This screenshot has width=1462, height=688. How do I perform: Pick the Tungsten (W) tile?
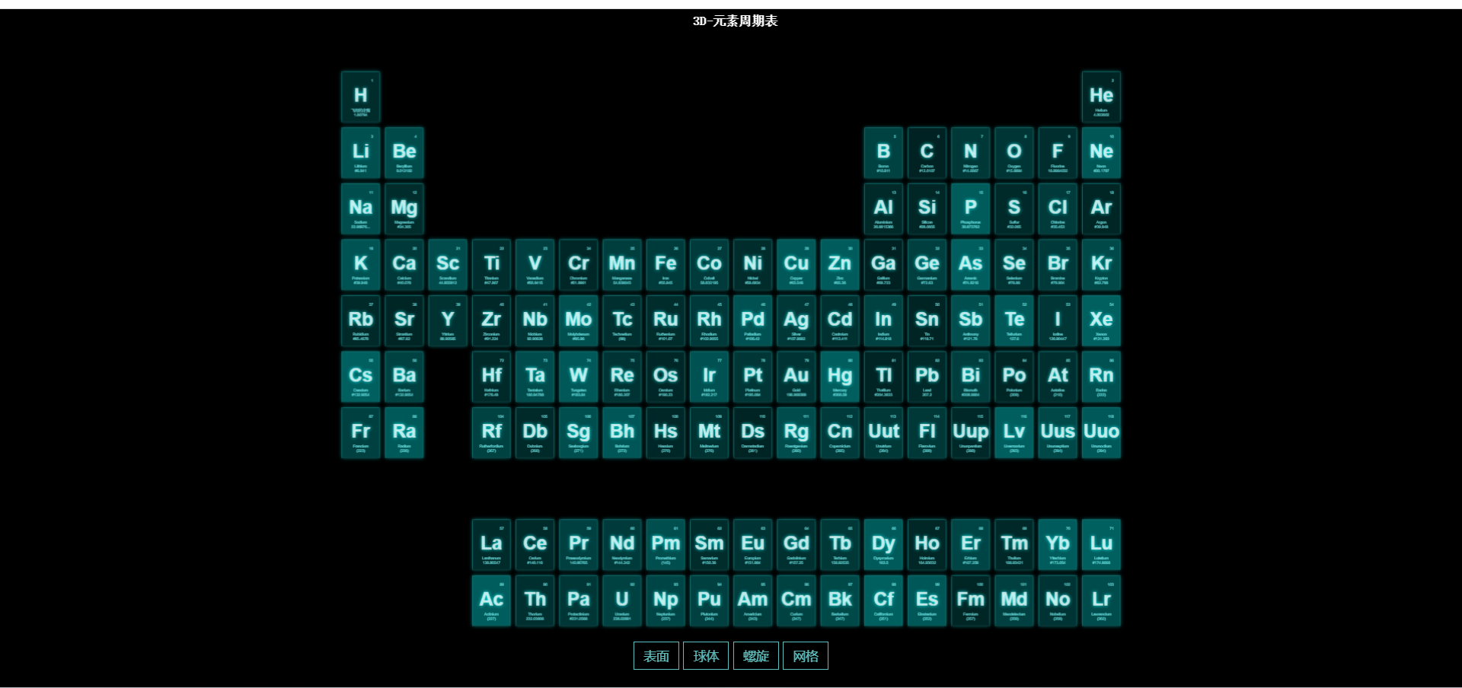coord(579,377)
